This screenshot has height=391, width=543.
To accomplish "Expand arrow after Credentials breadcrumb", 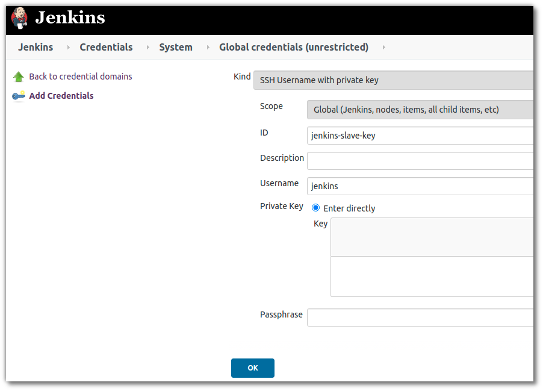I will [148, 47].
